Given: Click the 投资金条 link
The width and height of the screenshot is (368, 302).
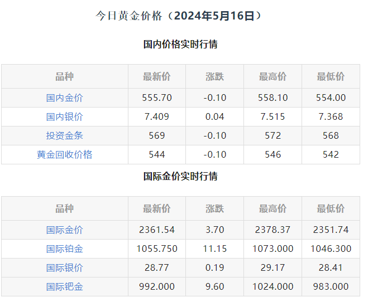Looking at the screenshot, I should click(x=64, y=135).
